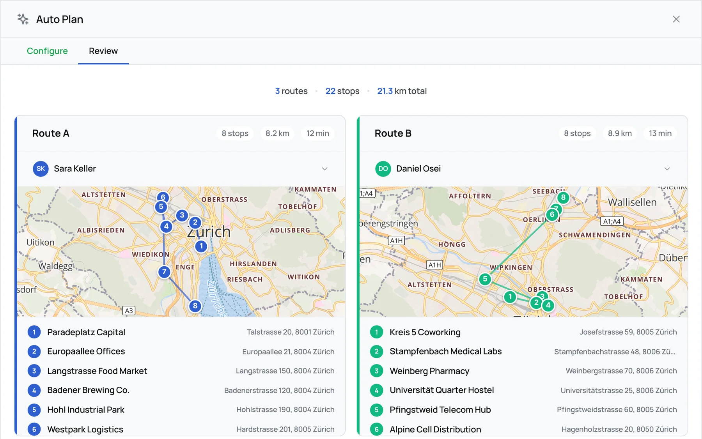Screen dimensions: 702x439
Task: Select the Langstrasse Food Market stop
Action: pyautogui.click(x=181, y=371)
